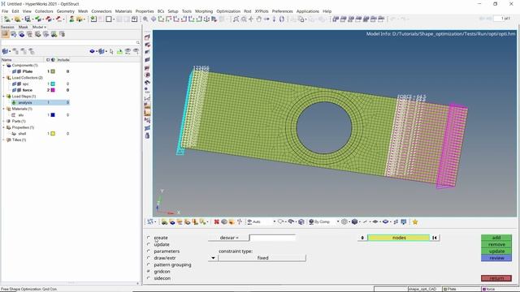Select the pattern grouping radio option
This screenshot has height=292, width=520.
tap(148, 265)
